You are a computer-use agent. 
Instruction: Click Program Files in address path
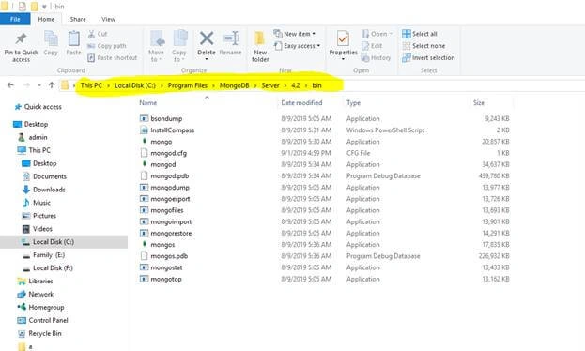(x=187, y=85)
